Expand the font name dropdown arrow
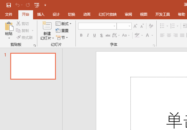 click(114, 26)
